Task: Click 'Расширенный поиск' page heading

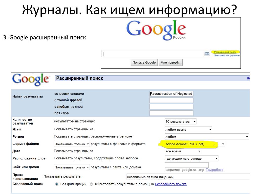Action: point(80,78)
